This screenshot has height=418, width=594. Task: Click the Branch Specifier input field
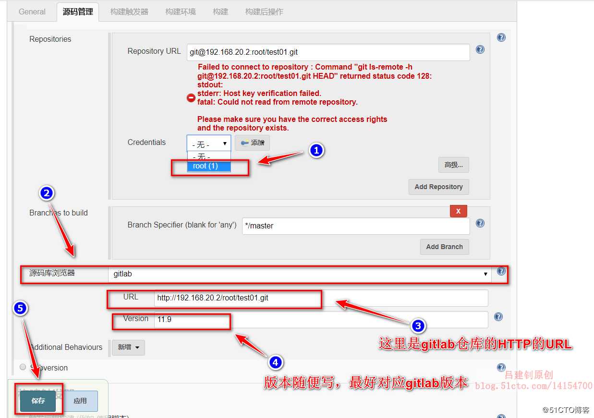tap(356, 226)
